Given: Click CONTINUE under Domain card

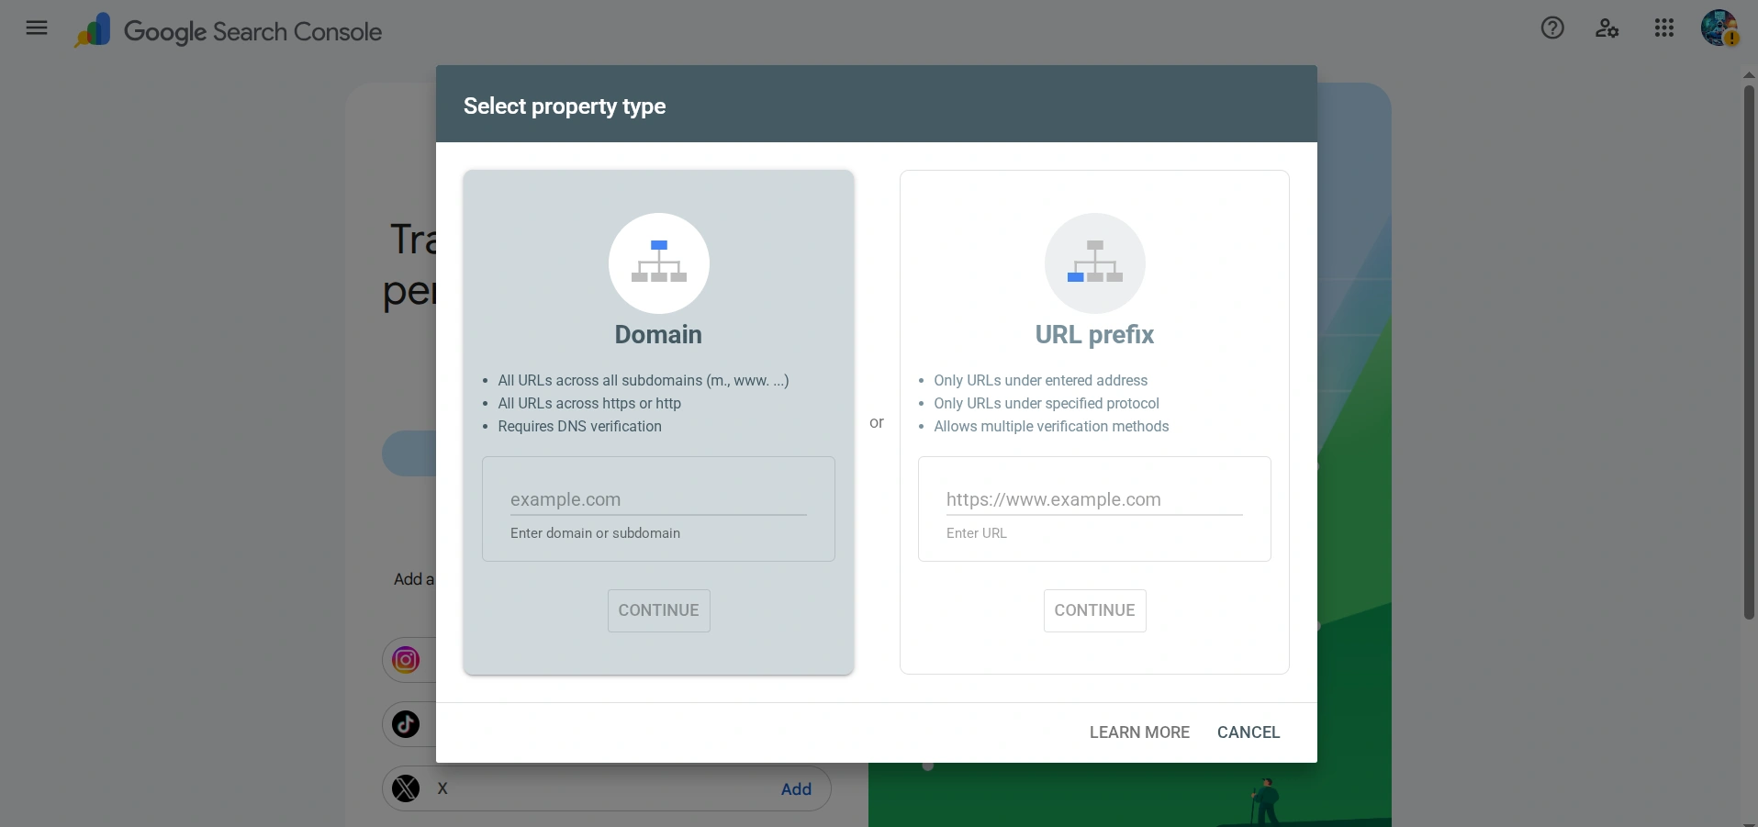Looking at the screenshot, I should (x=659, y=610).
